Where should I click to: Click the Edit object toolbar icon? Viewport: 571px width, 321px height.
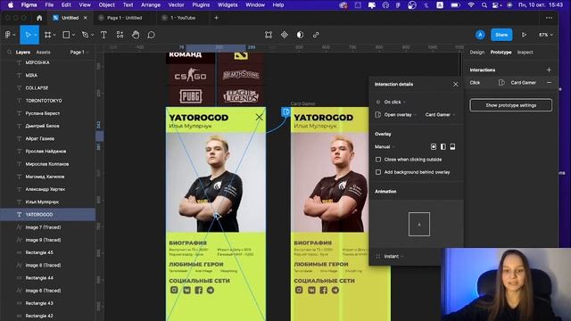tap(269, 35)
